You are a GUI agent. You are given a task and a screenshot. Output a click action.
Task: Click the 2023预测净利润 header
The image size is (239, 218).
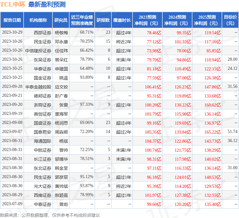[147, 20]
